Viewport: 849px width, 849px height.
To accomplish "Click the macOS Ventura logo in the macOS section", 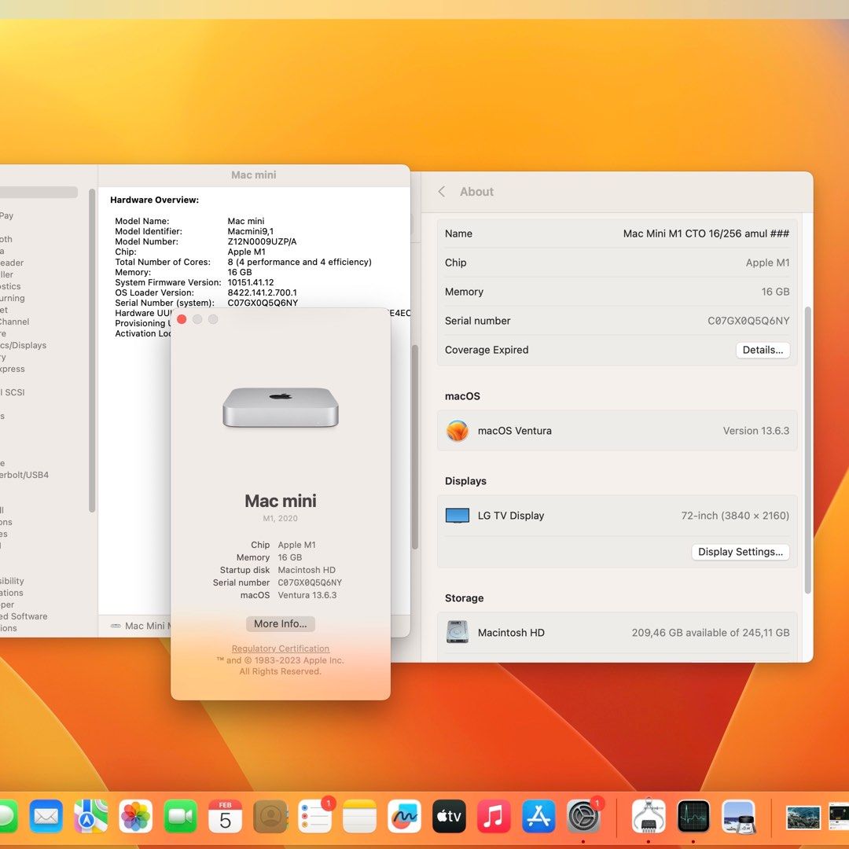I will pyautogui.click(x=457, y=431).
